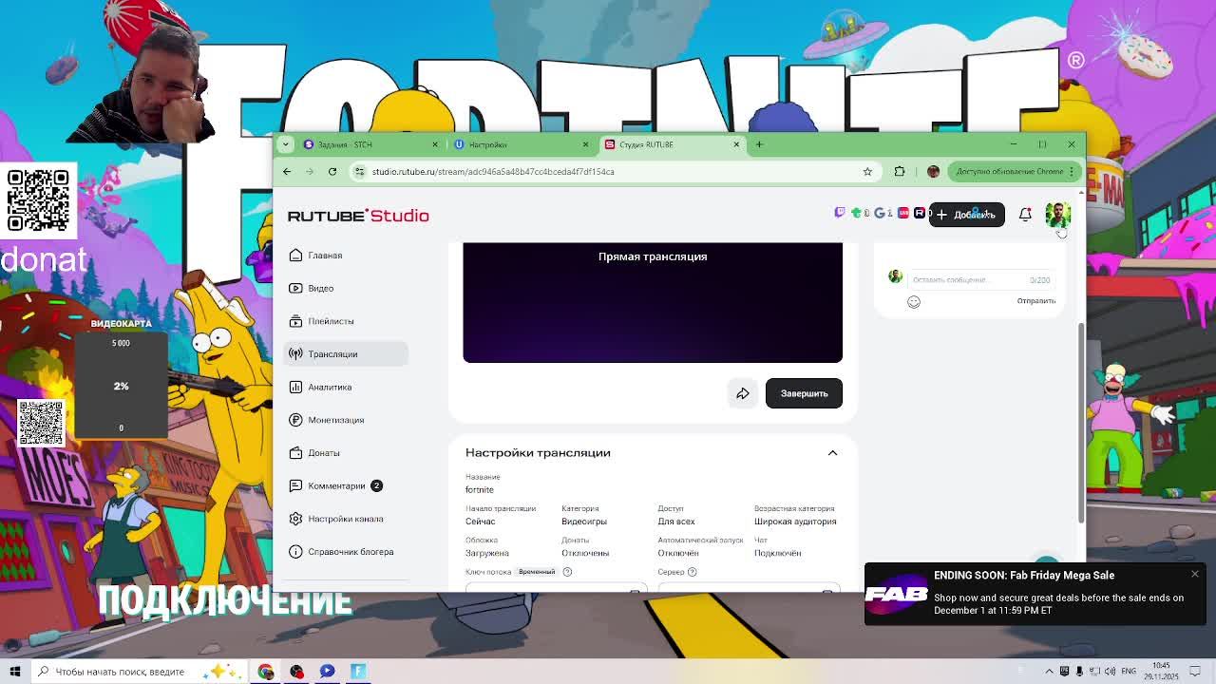This screenshot has height=684, width=1216.
Task: Click the Широкая аудитория value
Action: click(x=795, y=522)
